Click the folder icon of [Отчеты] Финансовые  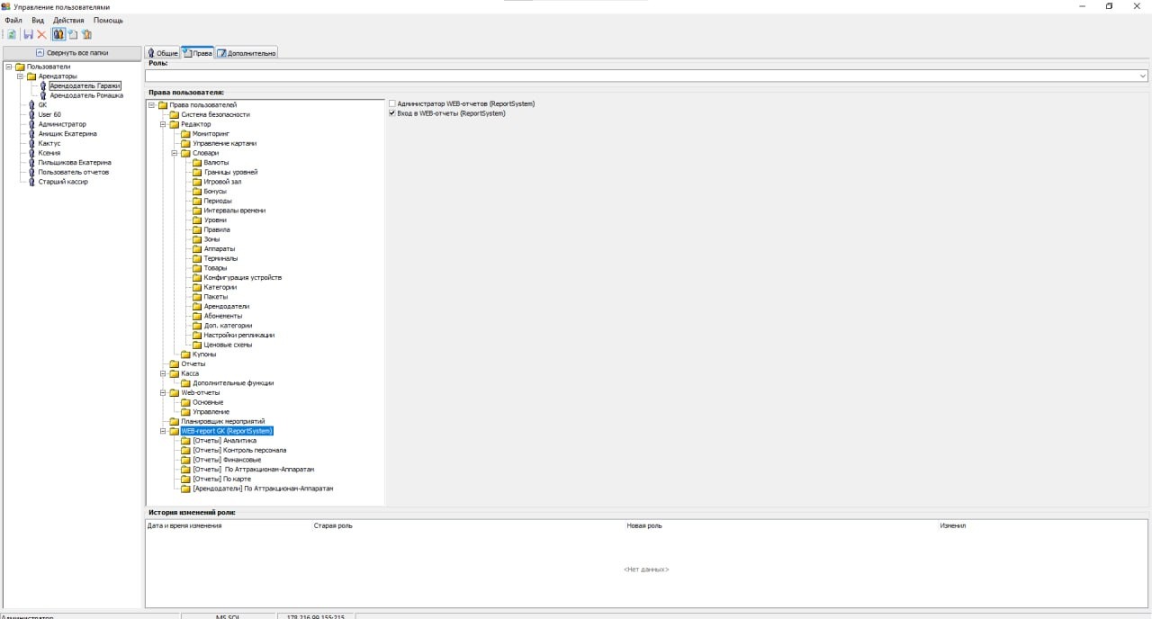186,460
